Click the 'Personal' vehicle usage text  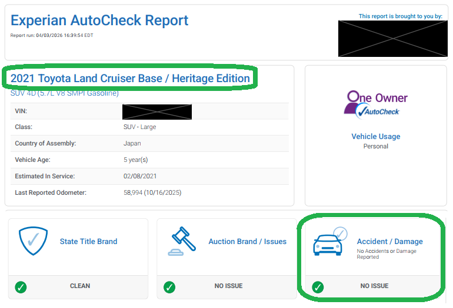375,146
